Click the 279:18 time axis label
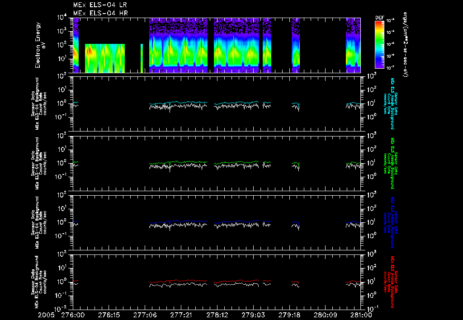 tap(289, 315)
